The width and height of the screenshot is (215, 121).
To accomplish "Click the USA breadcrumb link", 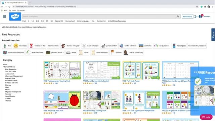I will [3, 27].
